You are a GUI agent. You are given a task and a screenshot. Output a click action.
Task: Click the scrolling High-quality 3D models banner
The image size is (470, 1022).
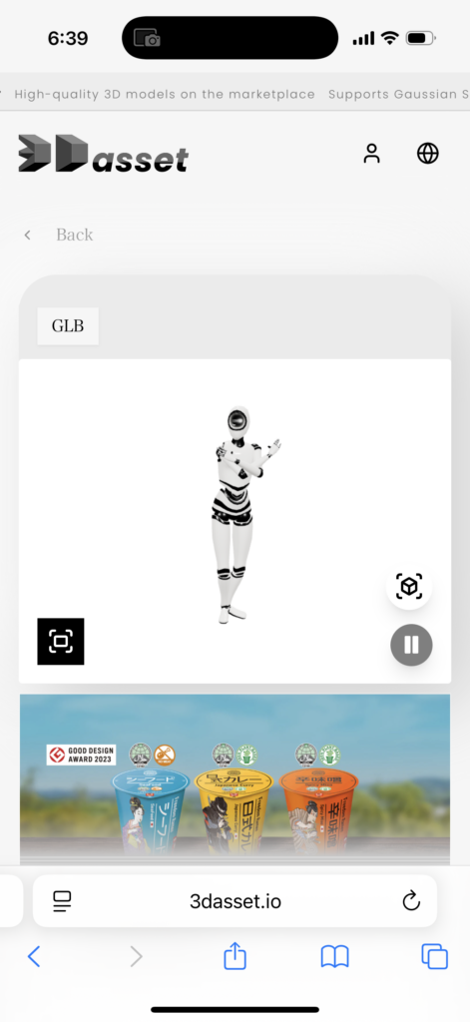click(x=165, y=94)
